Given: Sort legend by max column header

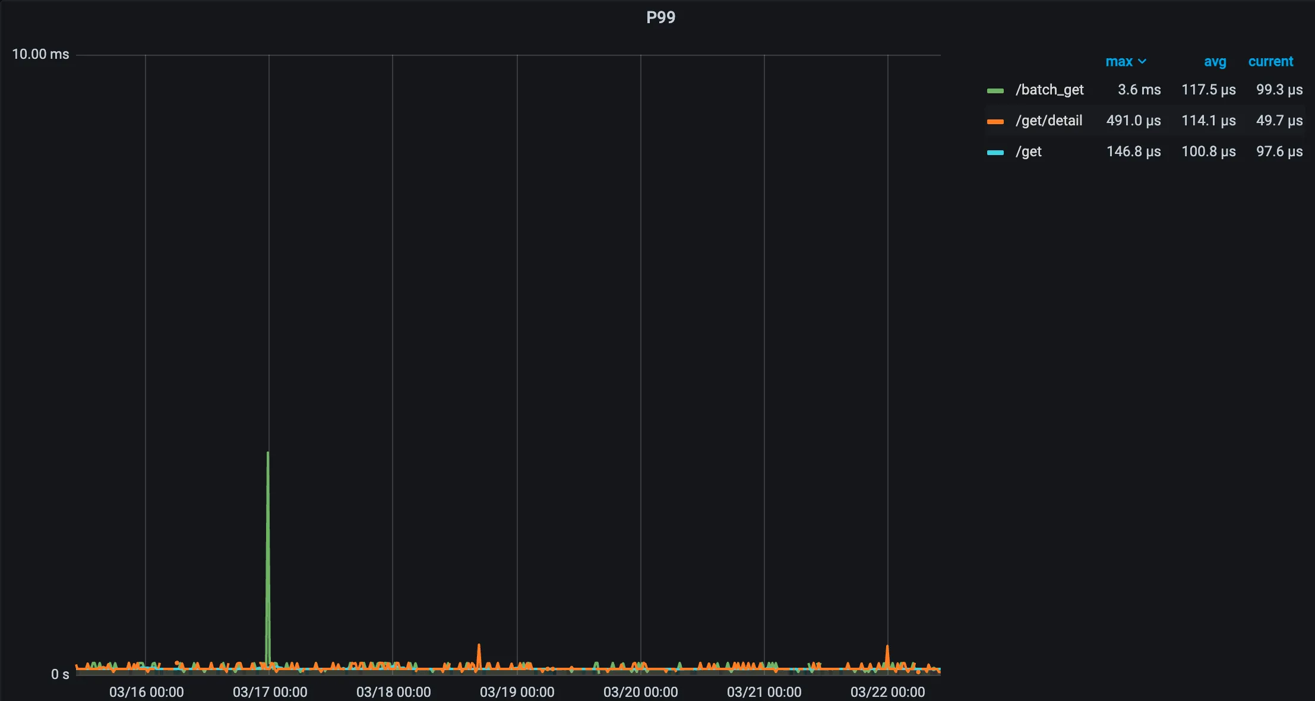Looking at the screenshot, I should tap(1119, 62).
